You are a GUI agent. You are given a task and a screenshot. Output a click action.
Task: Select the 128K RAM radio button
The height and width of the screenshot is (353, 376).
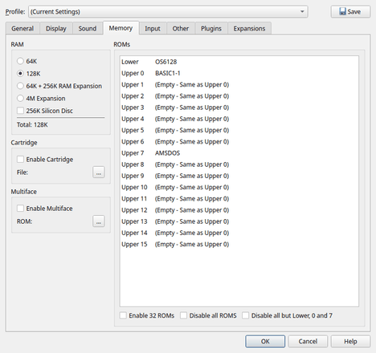click(29, 74)
